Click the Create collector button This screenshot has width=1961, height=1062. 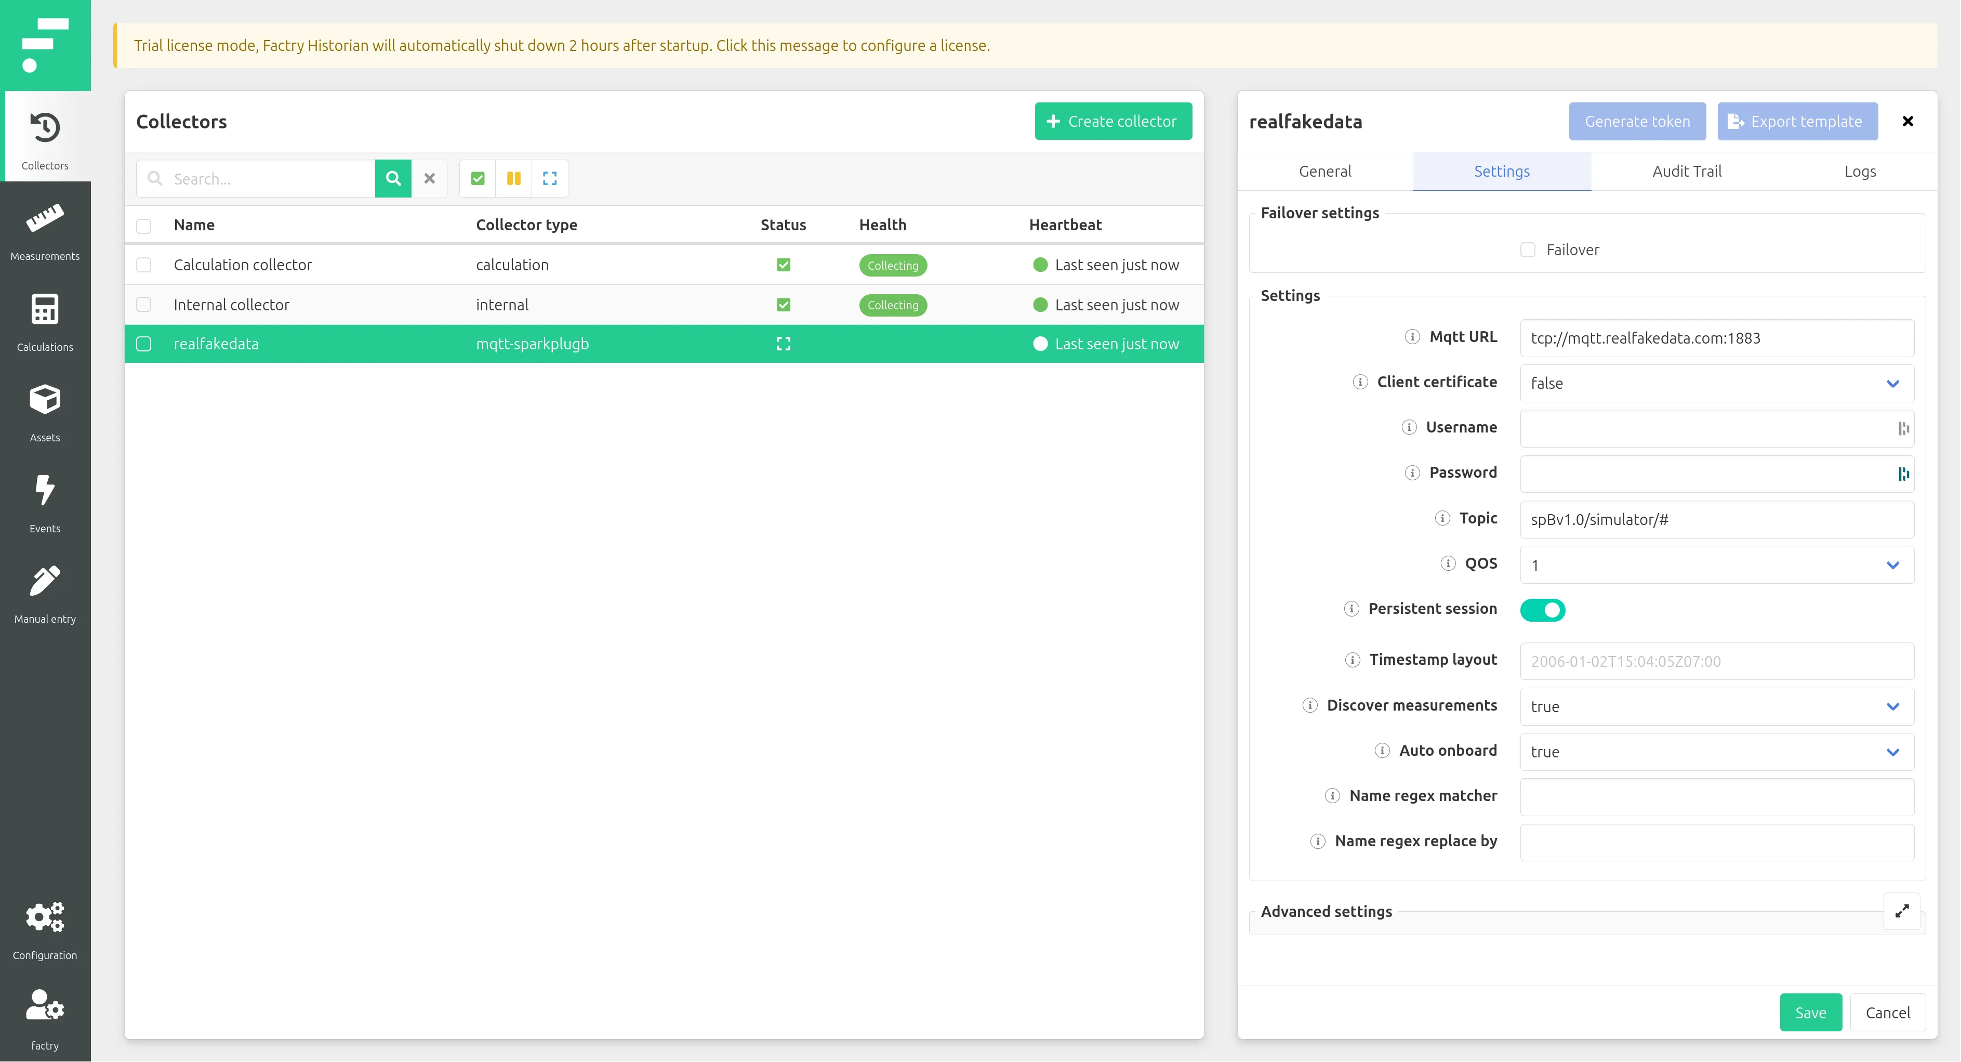click(x=1113, y=121)
